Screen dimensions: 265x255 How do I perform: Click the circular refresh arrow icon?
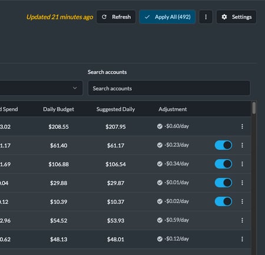coord(104,17)
